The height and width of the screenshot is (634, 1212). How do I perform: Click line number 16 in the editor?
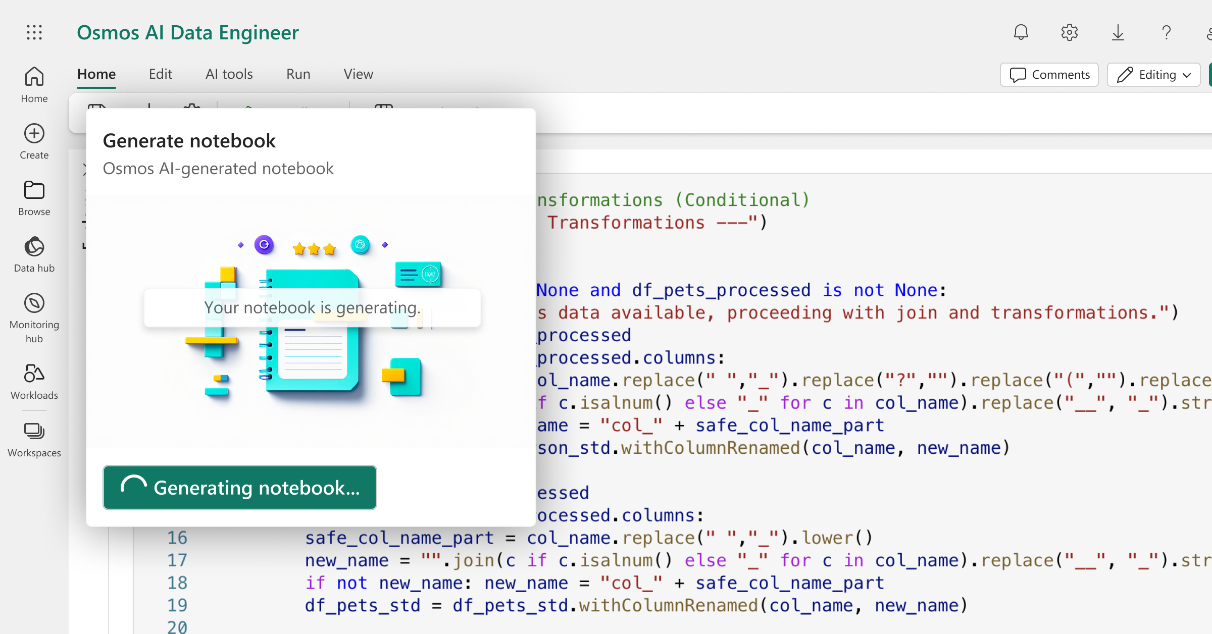[177, 538]
